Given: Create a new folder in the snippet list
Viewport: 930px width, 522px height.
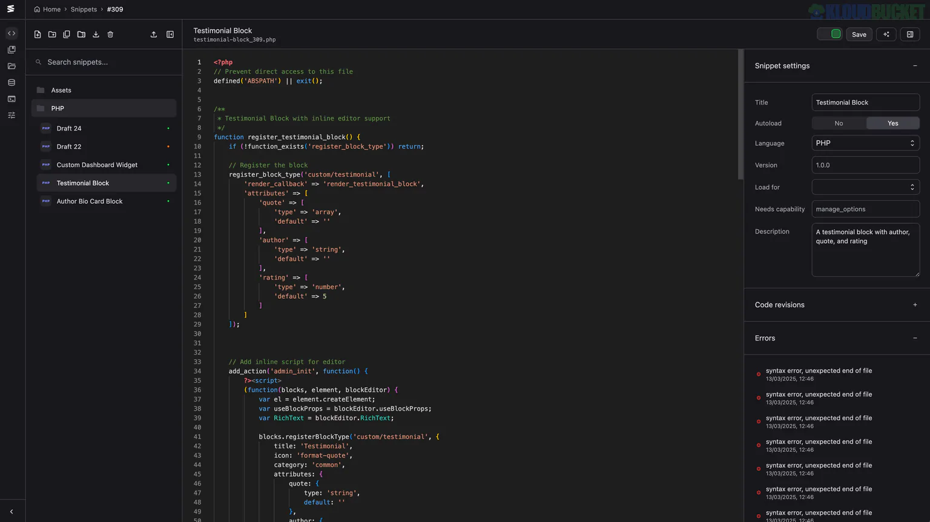Looking at the screenshot, I should (52, 34).
